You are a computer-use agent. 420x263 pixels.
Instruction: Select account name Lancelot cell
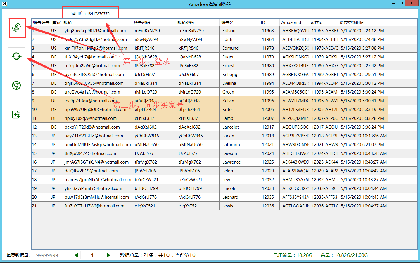tap(239, 127)
